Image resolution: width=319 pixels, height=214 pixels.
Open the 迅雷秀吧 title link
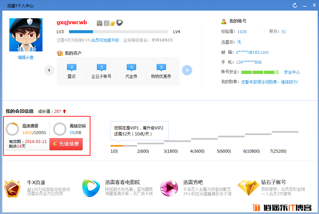tap(193, 182)
